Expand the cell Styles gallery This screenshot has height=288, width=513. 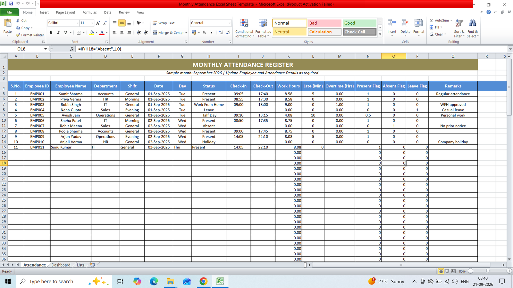(x=380, y=34)
